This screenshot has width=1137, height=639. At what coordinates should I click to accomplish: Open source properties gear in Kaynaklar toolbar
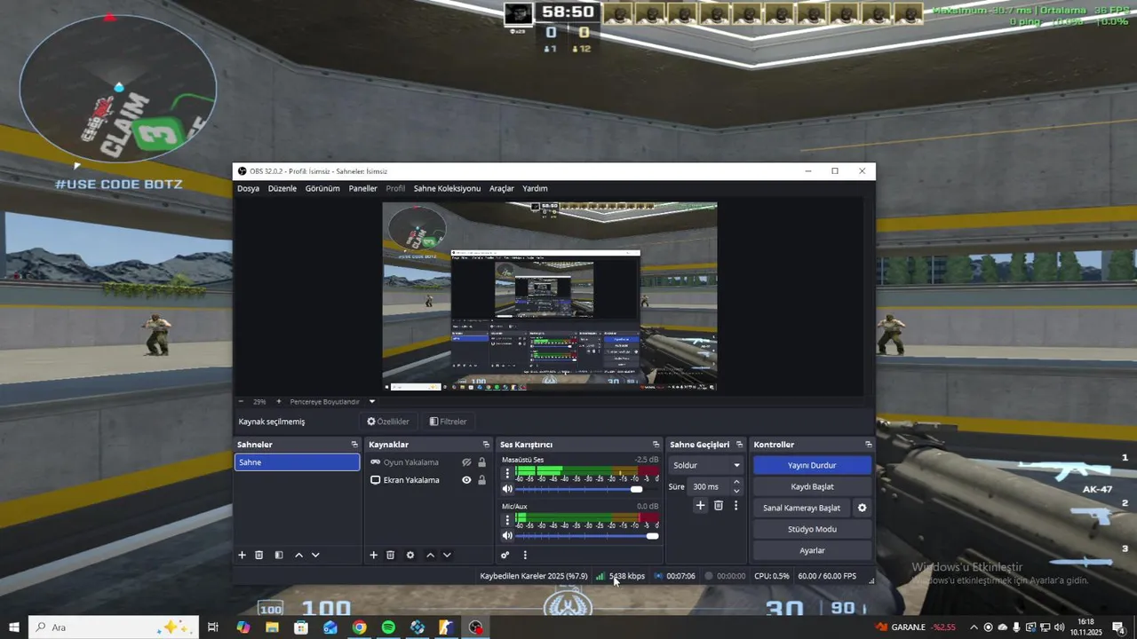coord(410,555)
